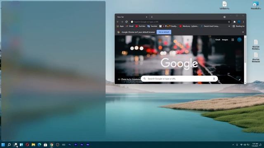Go forward in Chrome navigation

(x=122, y=22)
